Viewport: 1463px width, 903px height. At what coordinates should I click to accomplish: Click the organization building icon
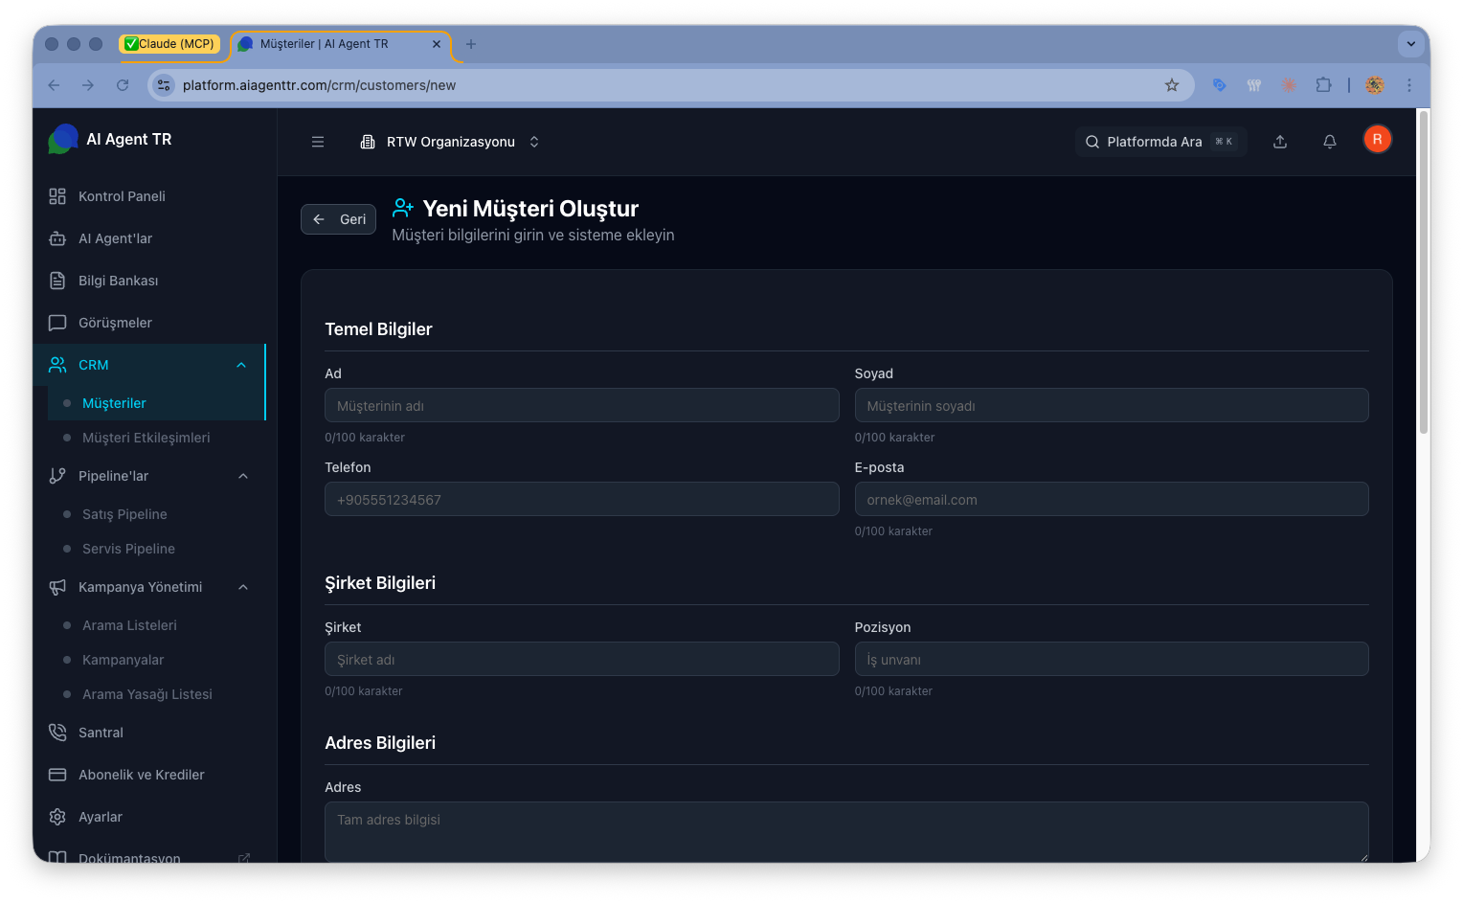point(368,142)
